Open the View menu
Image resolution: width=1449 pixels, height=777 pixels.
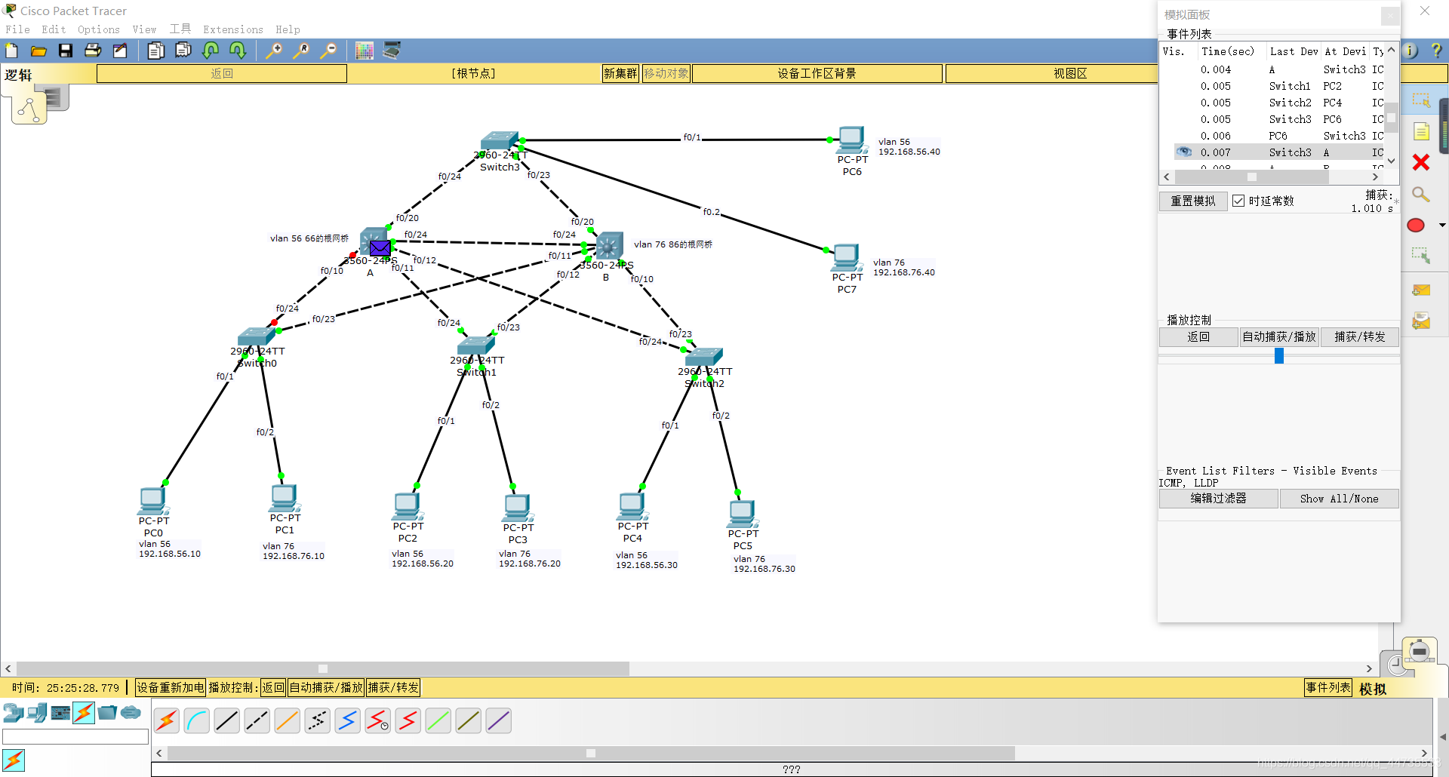(x=144, y=29)
